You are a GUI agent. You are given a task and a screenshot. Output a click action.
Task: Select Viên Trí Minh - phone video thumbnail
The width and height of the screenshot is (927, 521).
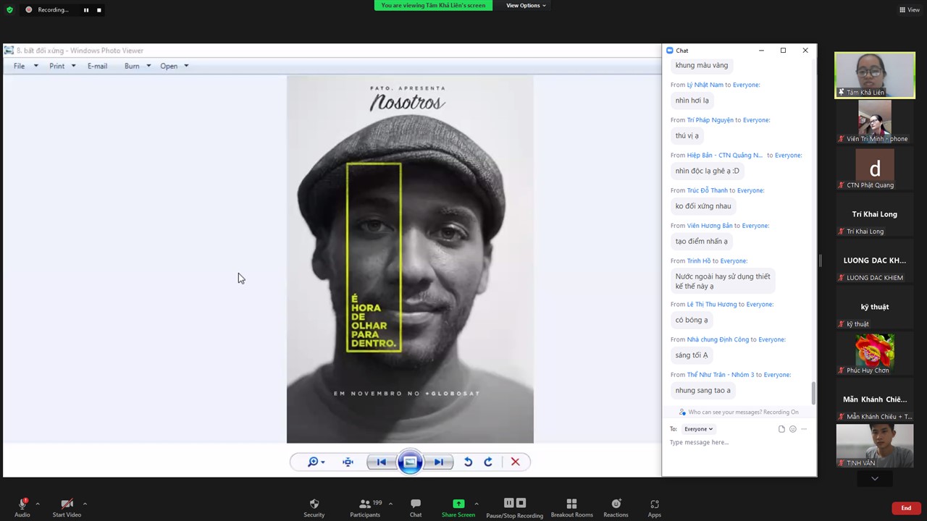coord(875,122)
